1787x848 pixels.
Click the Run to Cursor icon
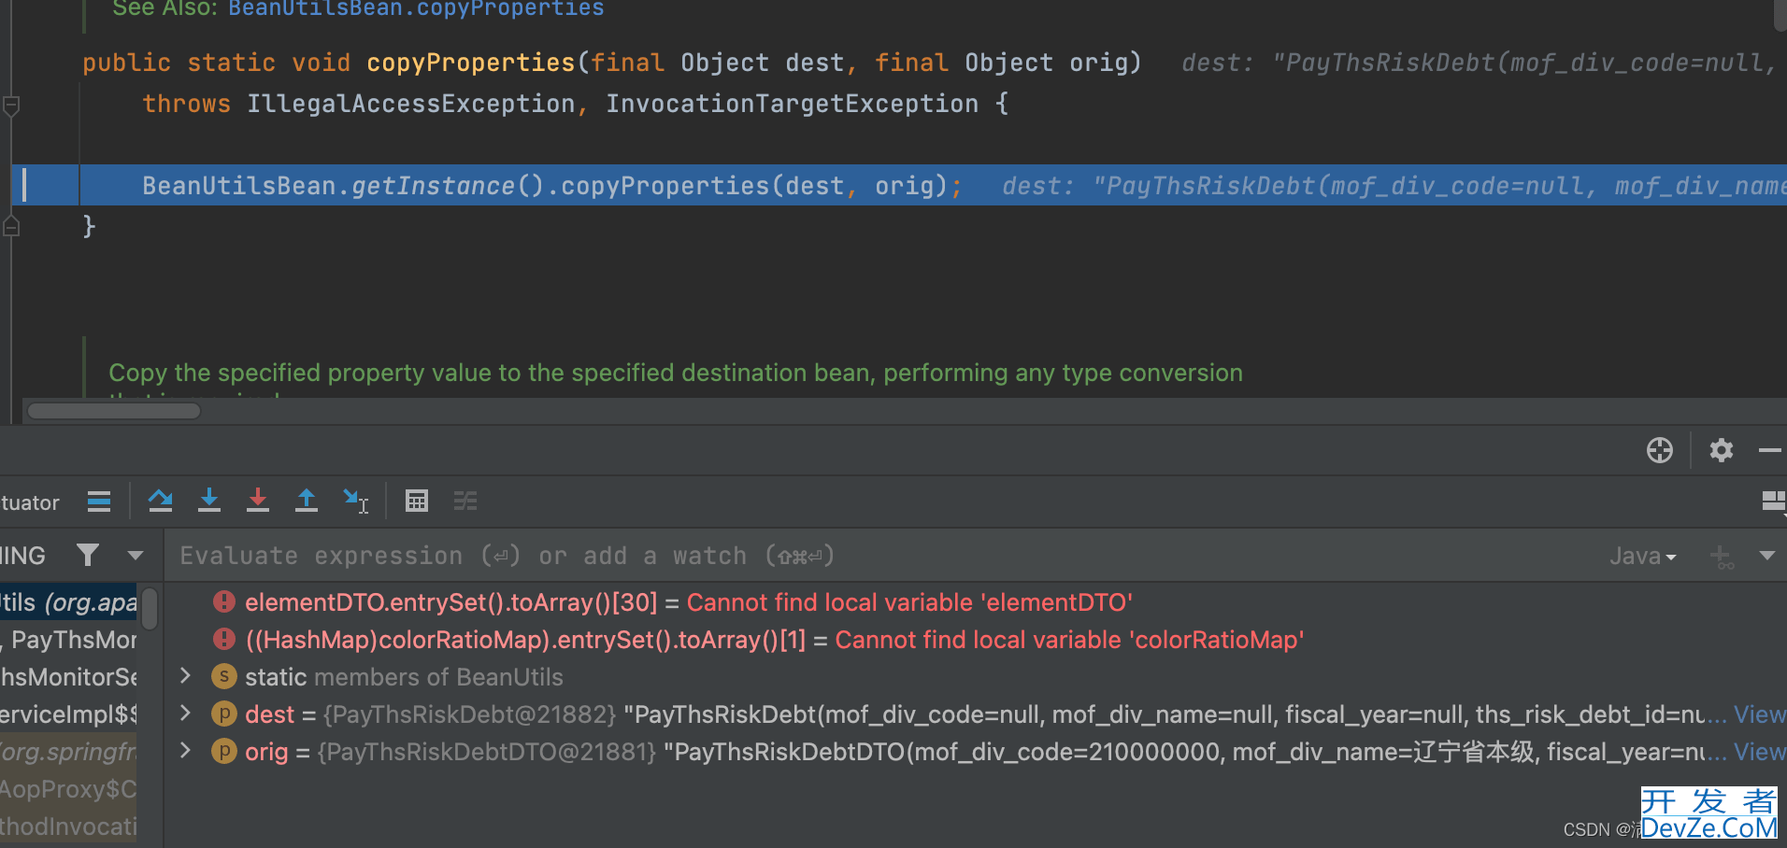click(x=355, y=501)
